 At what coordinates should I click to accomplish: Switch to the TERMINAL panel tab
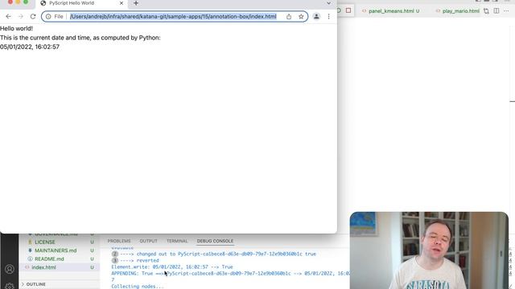[177, 241]
